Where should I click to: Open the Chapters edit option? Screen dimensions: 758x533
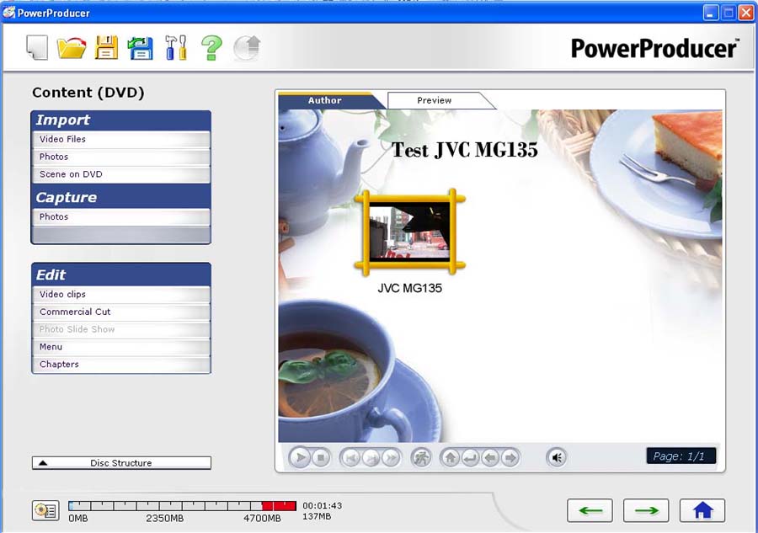click(x=121, y=365)
